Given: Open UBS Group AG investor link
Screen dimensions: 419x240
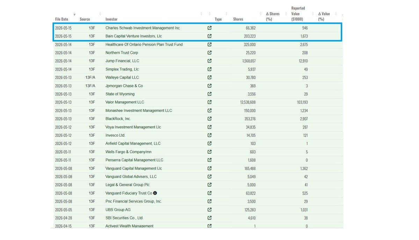Looking at the screenshot, I should (118, 210).
